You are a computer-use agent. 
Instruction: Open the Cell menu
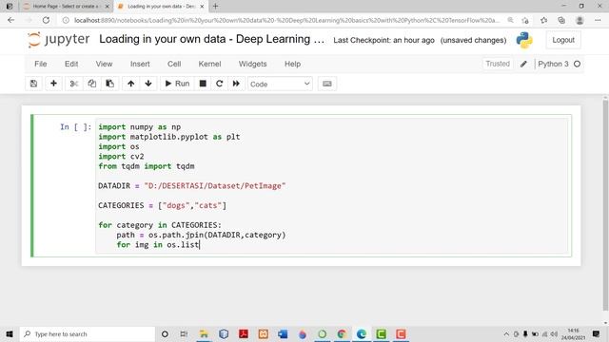click(x=174, y=64)
